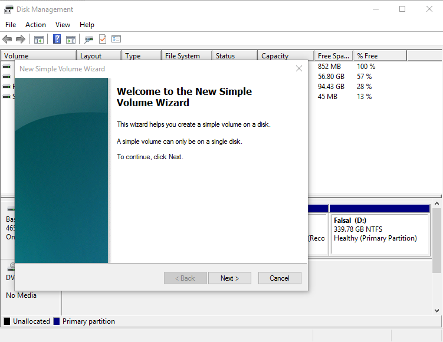Select the Faisal (D:) partition block
Screen dimensions: 443x342
(380, 233)
